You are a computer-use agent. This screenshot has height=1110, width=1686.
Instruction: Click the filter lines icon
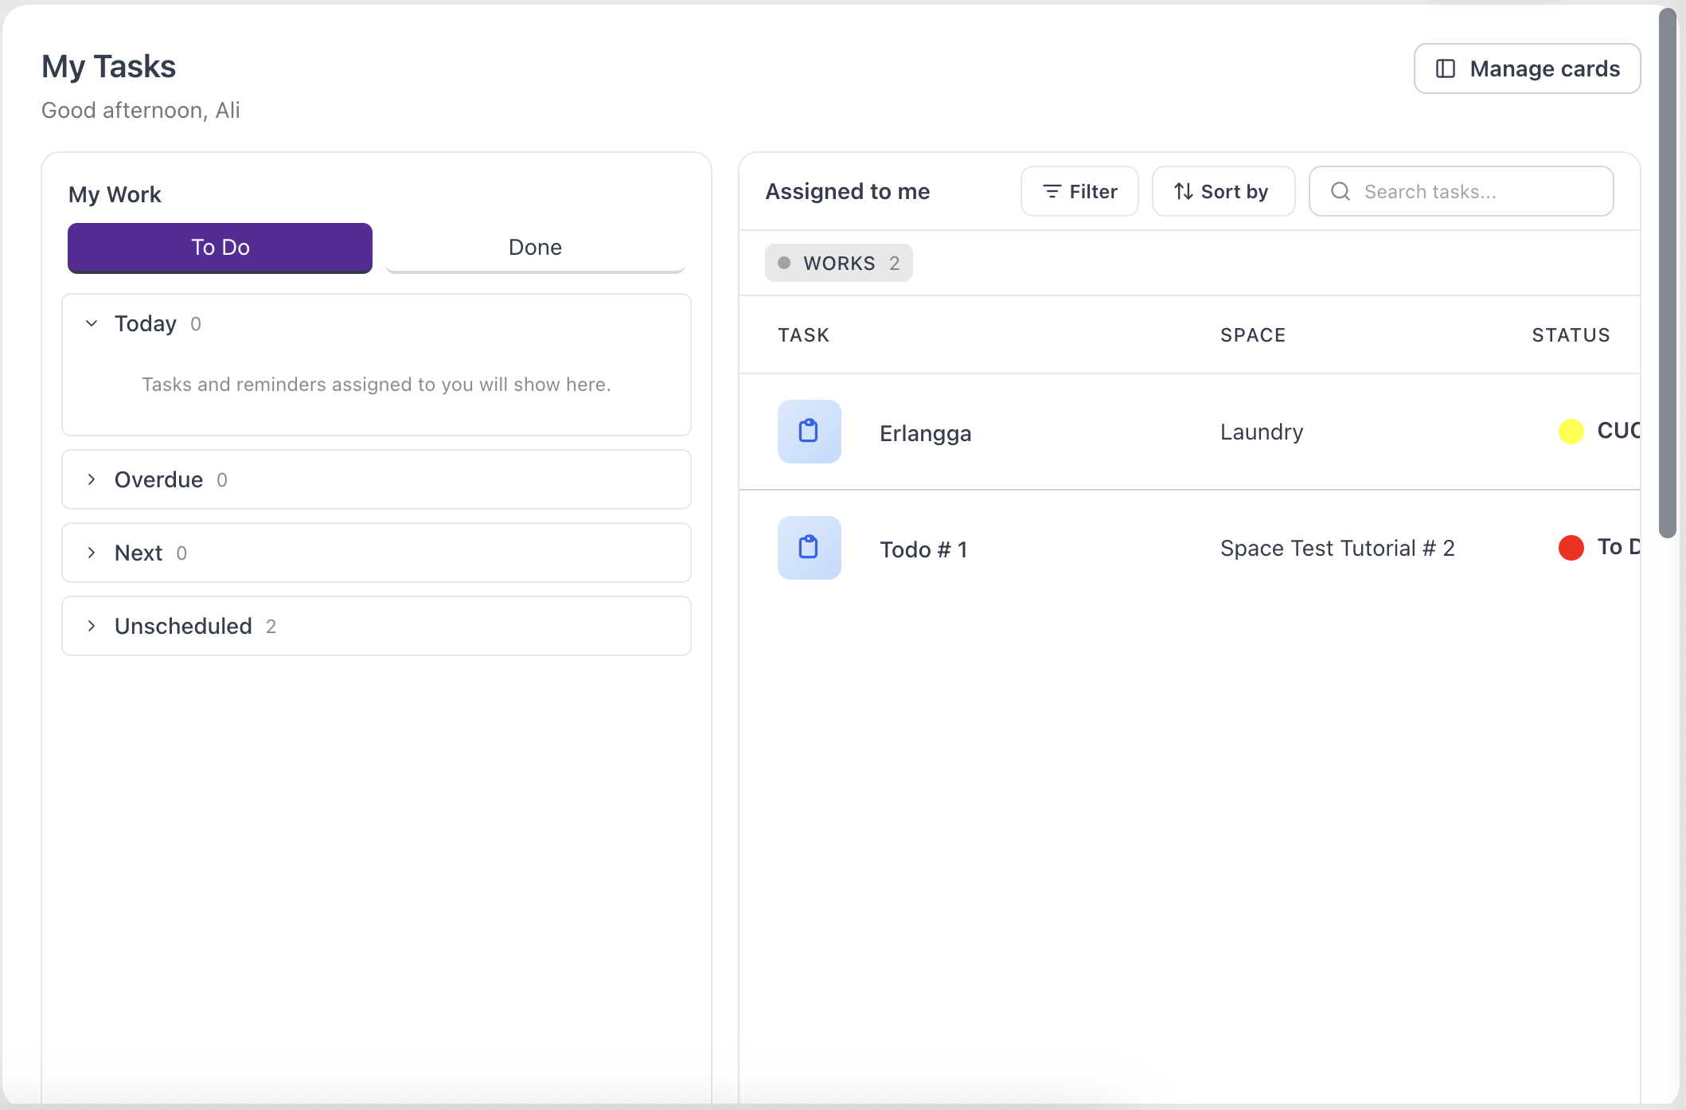coord(1052,191)
